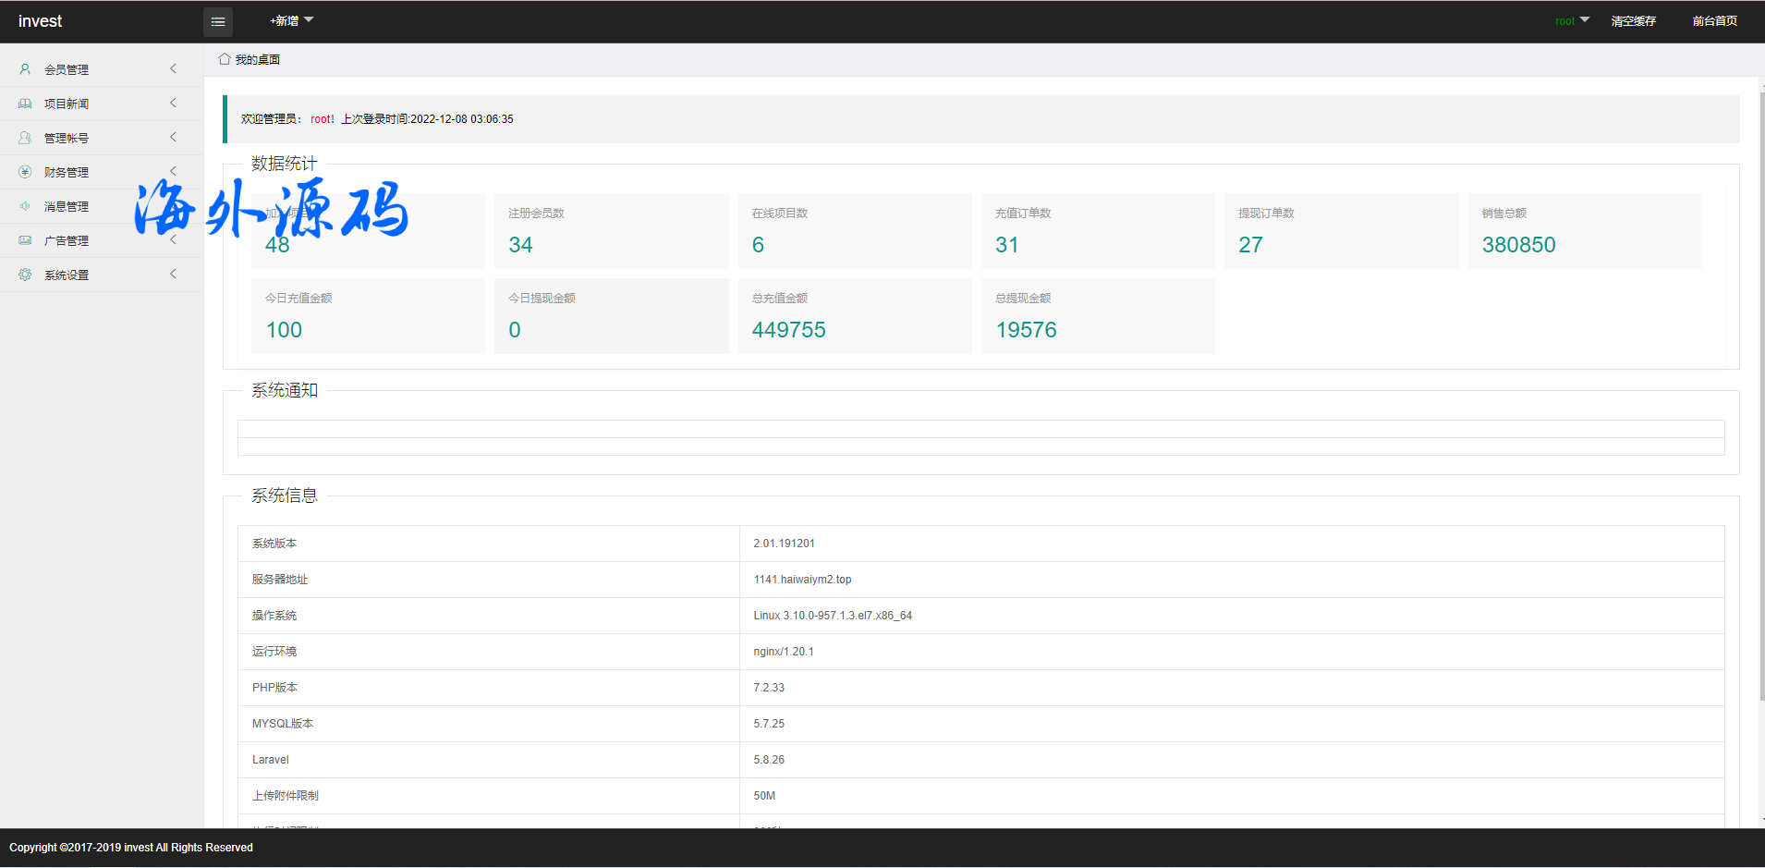Open the +新增 dropdown menu
Image resolution: width=1765 pixels, height=868 pixels.
pyautogui.click(x=291, y=20)
